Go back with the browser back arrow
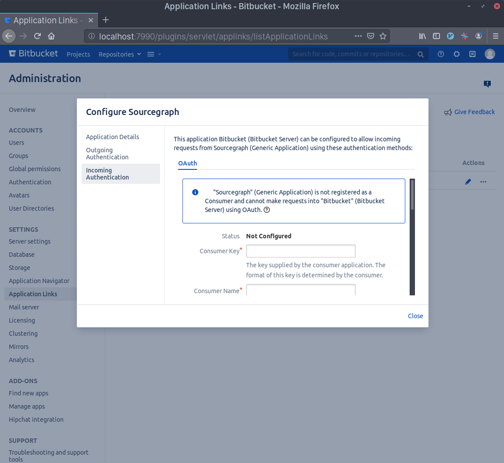Image resolution: width=504 pixels, height=463 pixels. click(9, 36)
